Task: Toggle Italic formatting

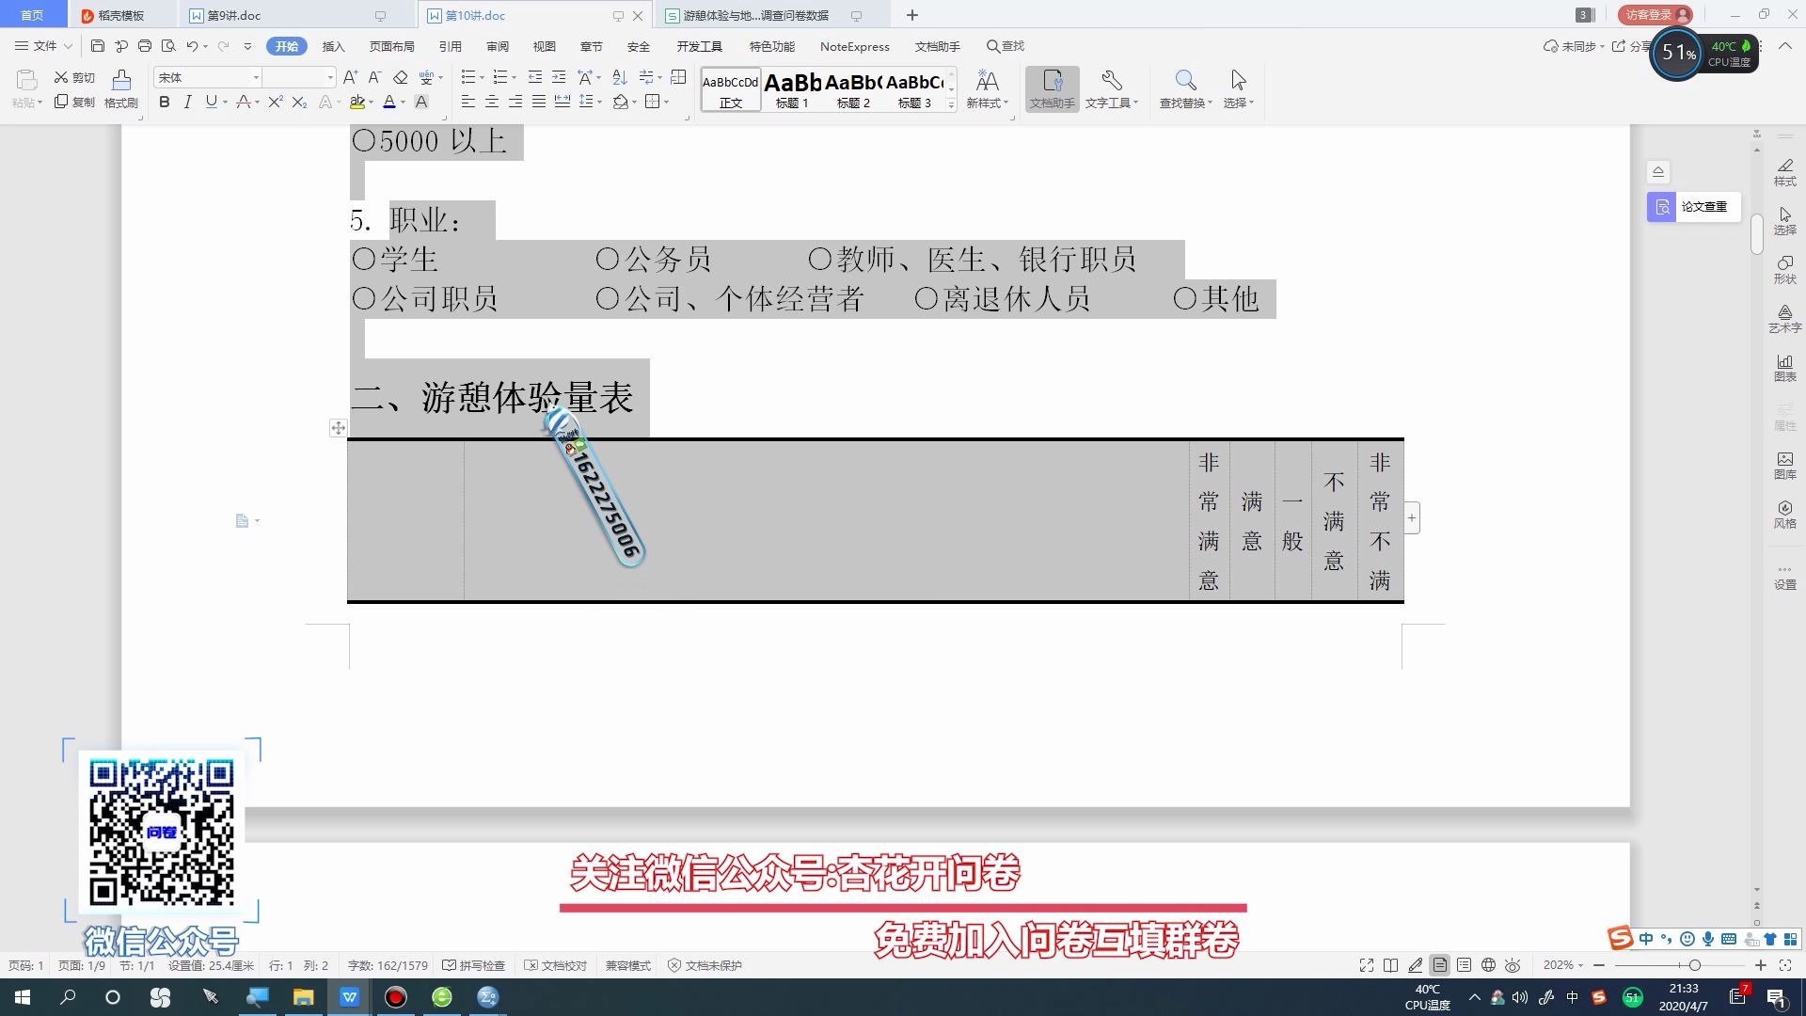Action: tap(187, 102)
